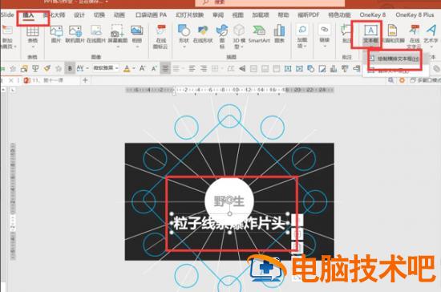Screen dimensions: 441x292
Task: Toggle the highlighted left-align button
Action: click(x=165, y=68)
